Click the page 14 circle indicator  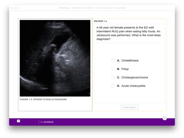pyautogui.click(x=164, y=118)
